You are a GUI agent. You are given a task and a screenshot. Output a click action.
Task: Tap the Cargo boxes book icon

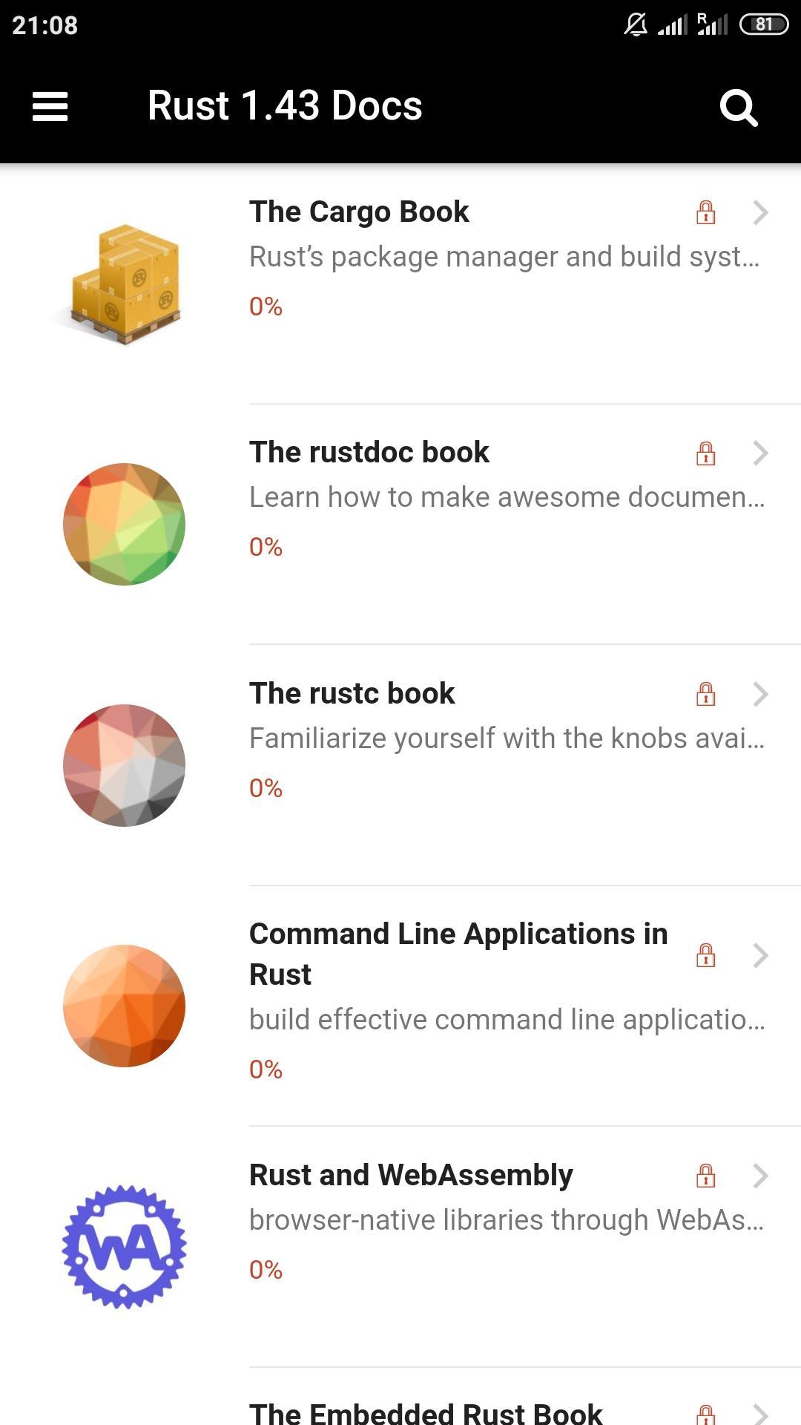tap(125, 284)
